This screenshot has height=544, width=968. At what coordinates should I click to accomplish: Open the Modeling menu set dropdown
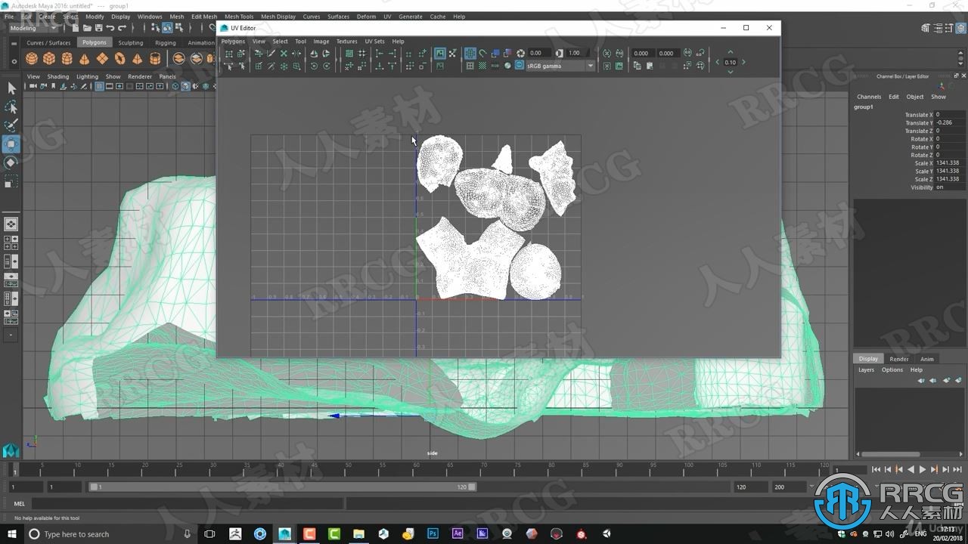[33, 28]
